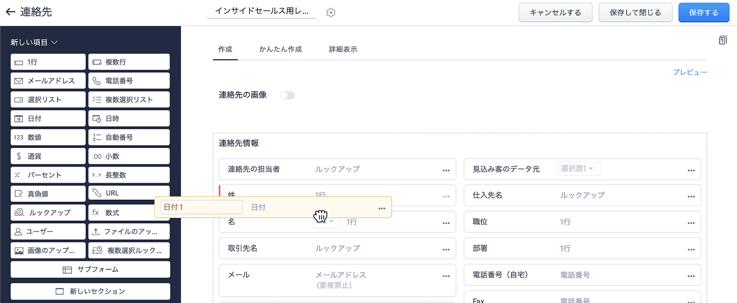Open 選択肢1 dropdown for 見込み客のデータ元
Viewport: 737px width, 303px height.
pos(579,169)
